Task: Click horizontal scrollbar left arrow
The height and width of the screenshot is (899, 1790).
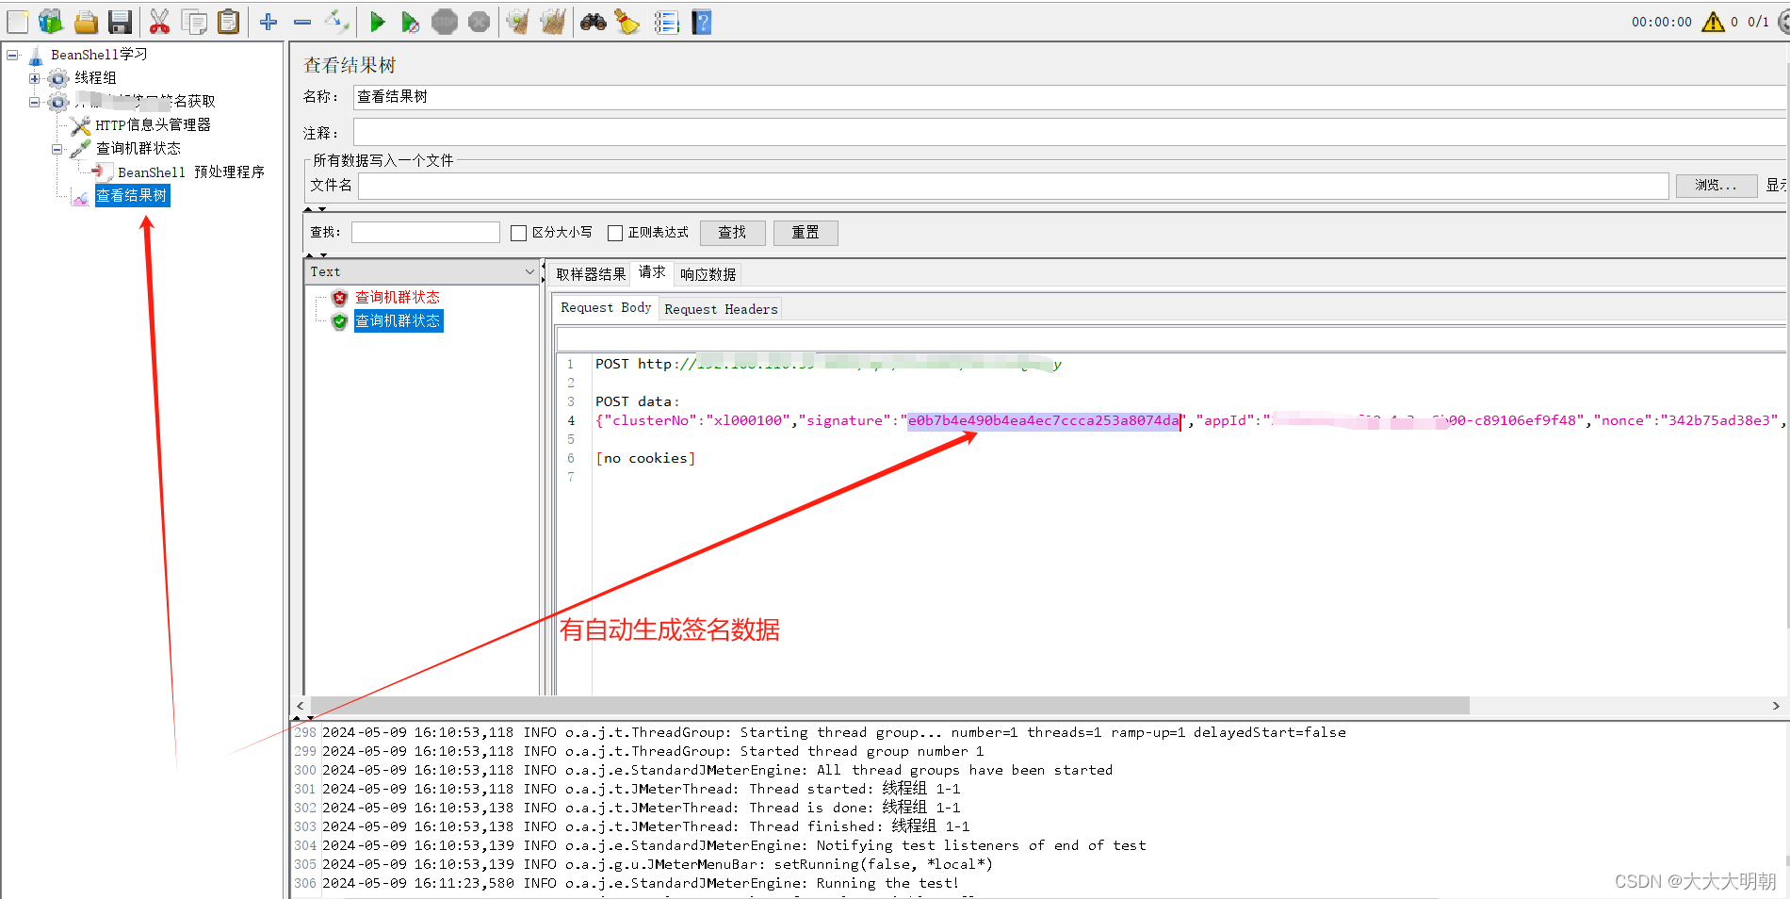Action: pos(301,706)
